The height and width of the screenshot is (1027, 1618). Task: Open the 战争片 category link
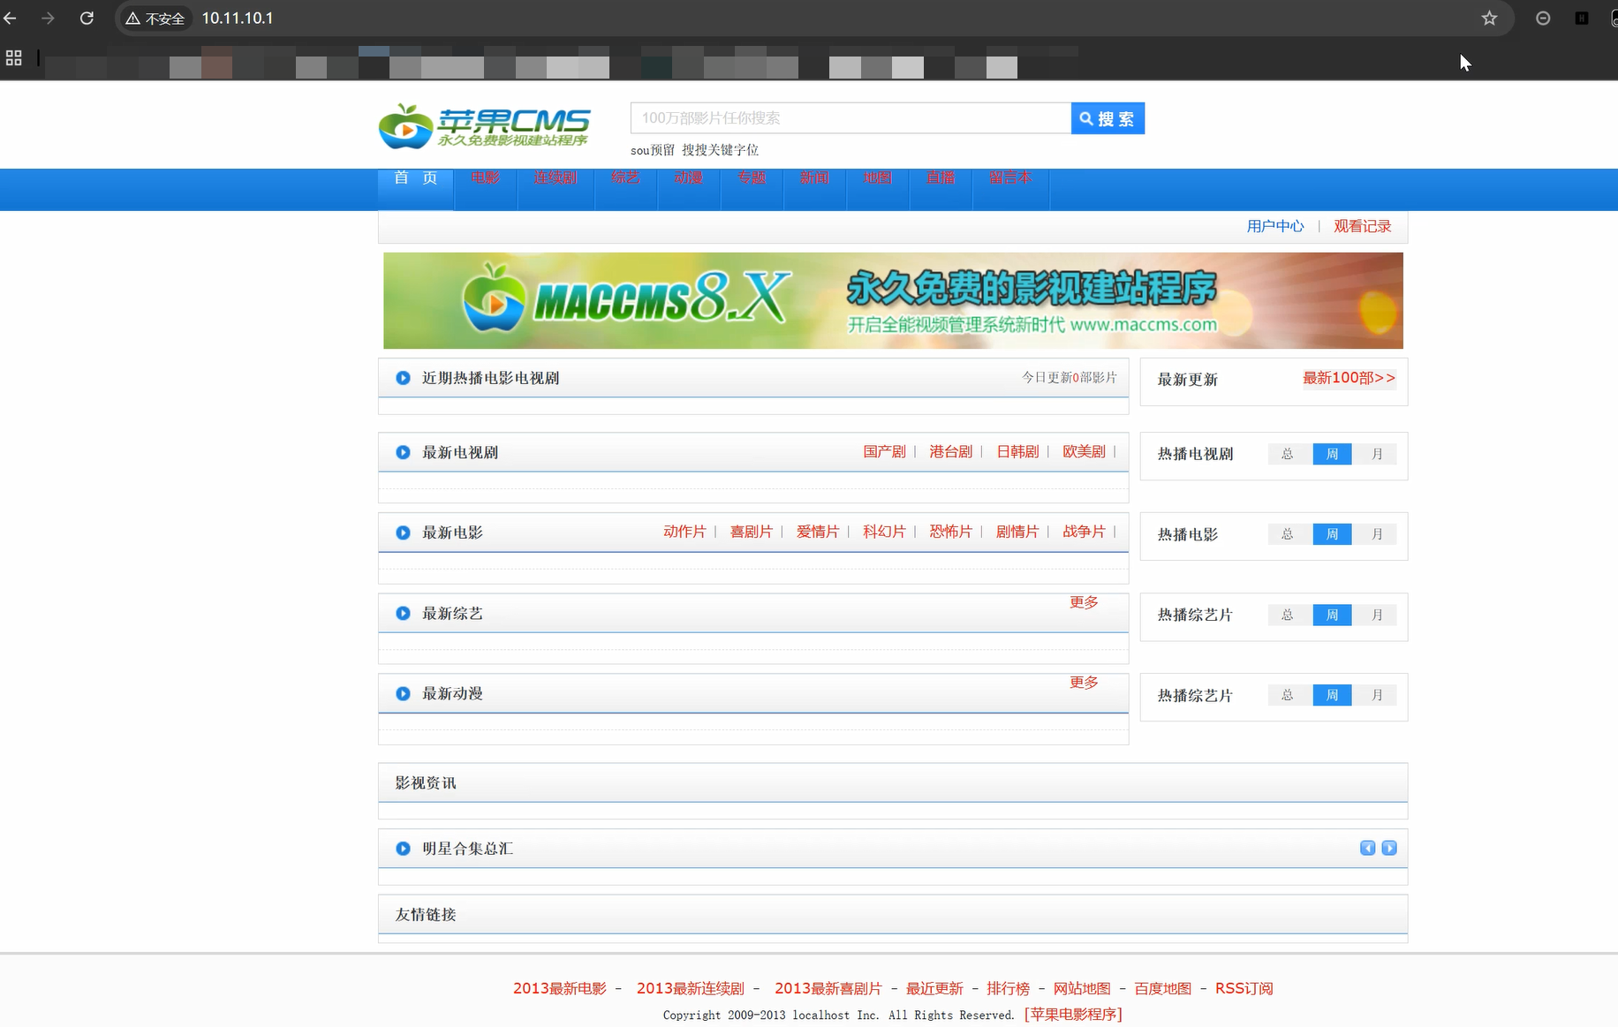1084,532
